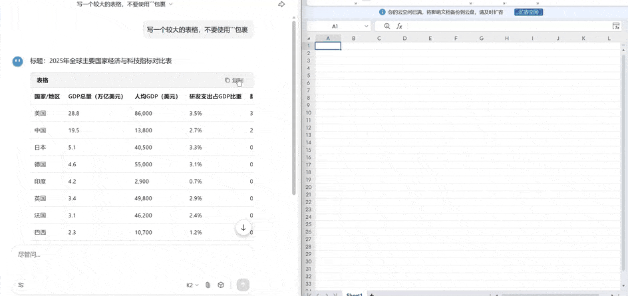Open the formula editor panel icon at right

tap(616, 26)
